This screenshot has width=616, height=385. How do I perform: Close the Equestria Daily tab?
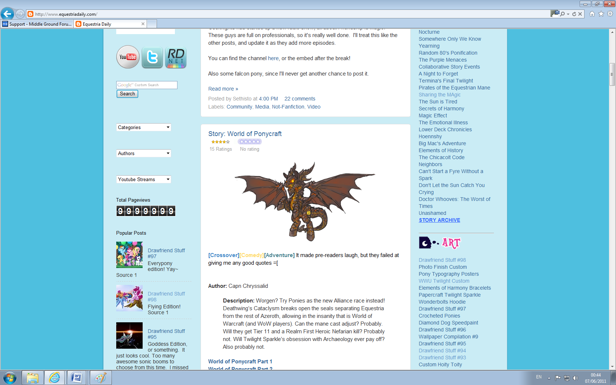pos(143,24)
